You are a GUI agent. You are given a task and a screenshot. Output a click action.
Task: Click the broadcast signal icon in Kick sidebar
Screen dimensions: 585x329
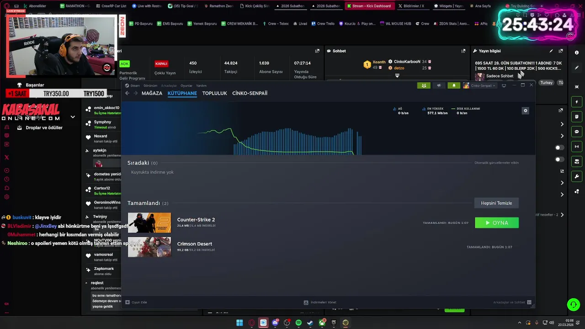coord(577,147)
